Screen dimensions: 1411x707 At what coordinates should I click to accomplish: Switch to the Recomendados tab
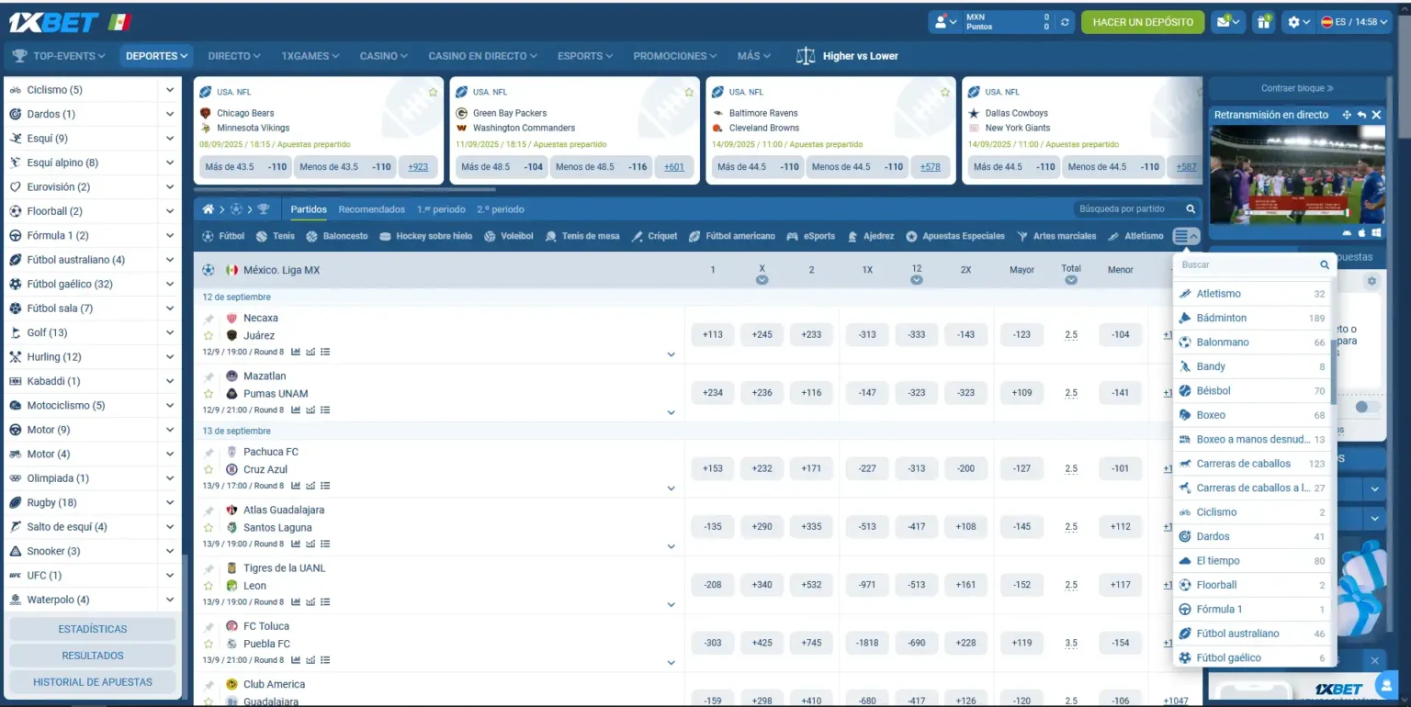(371, 209)
